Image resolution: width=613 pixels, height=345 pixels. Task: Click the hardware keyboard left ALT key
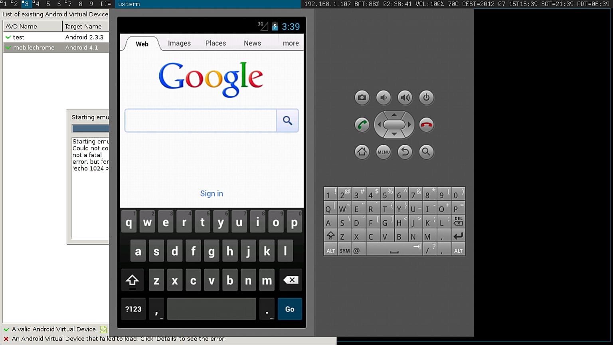pyautogui.click(x=330, y=250)
